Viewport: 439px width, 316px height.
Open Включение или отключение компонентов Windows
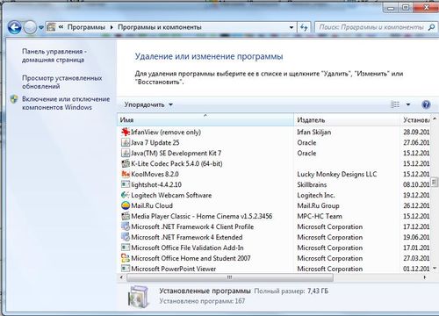(66, 104)
